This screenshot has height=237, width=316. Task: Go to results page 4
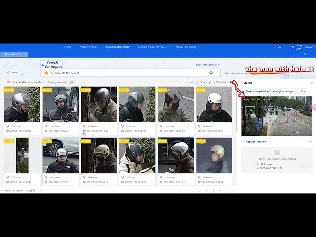[x=207, y=190]
